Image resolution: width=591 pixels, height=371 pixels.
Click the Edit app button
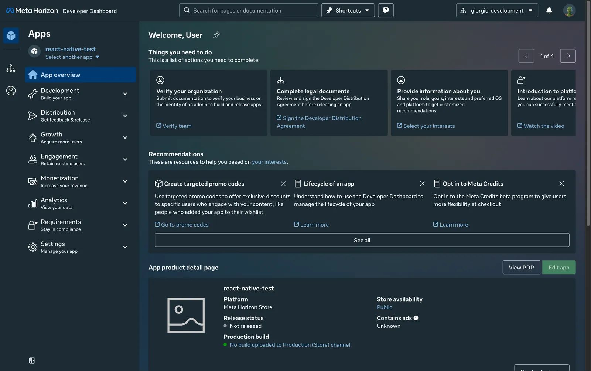coord(559,267)
